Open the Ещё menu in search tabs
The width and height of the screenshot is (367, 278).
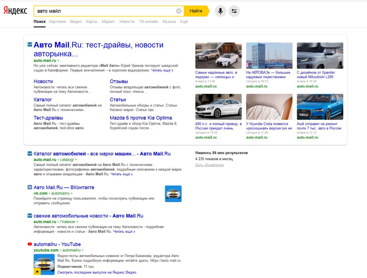184,22
